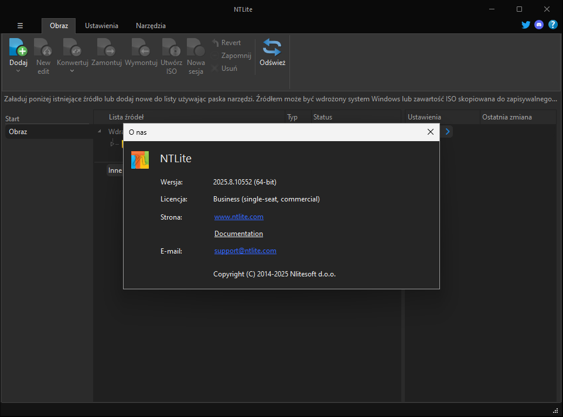Click the Inne group row
Screen dimensions: 563x417
coord(115,170)
